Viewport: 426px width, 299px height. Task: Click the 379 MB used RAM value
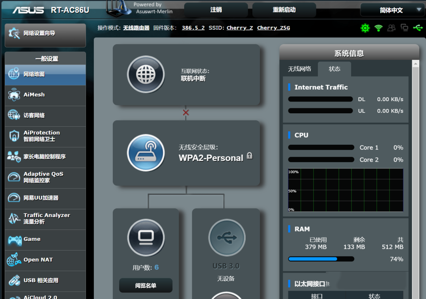(x=316, y=247)
